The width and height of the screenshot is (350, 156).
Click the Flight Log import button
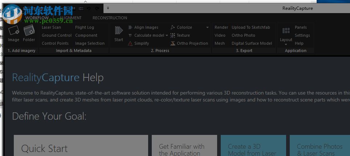(85, 27)
